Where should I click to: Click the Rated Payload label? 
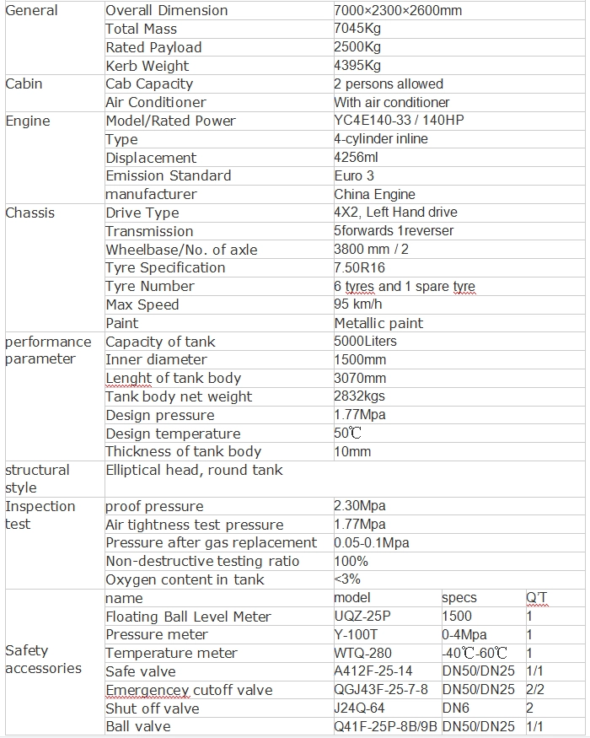coord(153,47)
